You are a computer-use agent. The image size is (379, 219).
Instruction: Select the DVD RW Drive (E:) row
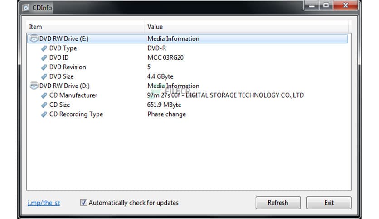click(x=188, y=38)
